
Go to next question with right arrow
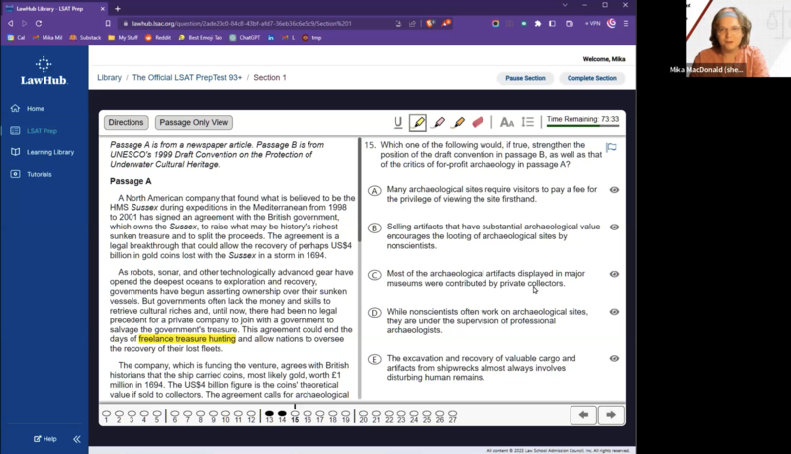[x=611, y=415]
